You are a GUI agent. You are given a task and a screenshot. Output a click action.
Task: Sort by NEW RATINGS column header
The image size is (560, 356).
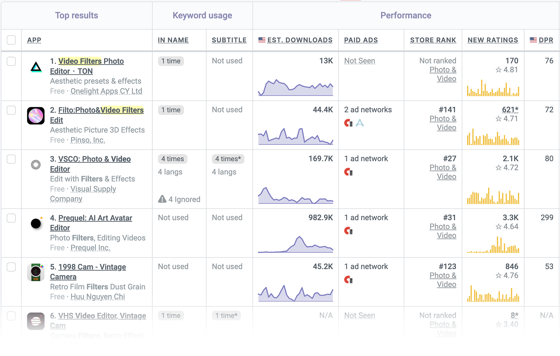493,40
